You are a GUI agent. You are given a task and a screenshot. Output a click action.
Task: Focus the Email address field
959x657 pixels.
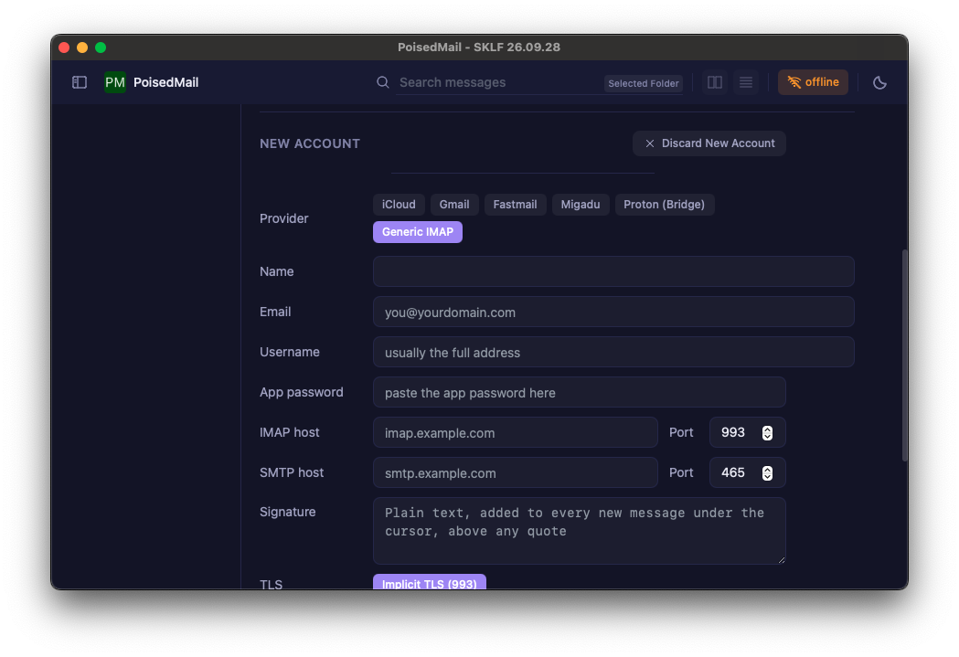[613, 312]
